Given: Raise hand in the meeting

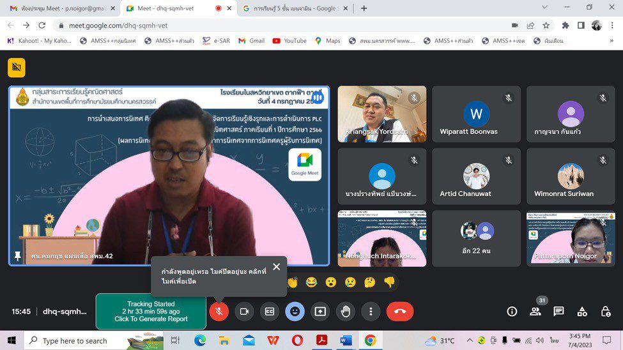Looking at the screenshot, I should (346, 312).
